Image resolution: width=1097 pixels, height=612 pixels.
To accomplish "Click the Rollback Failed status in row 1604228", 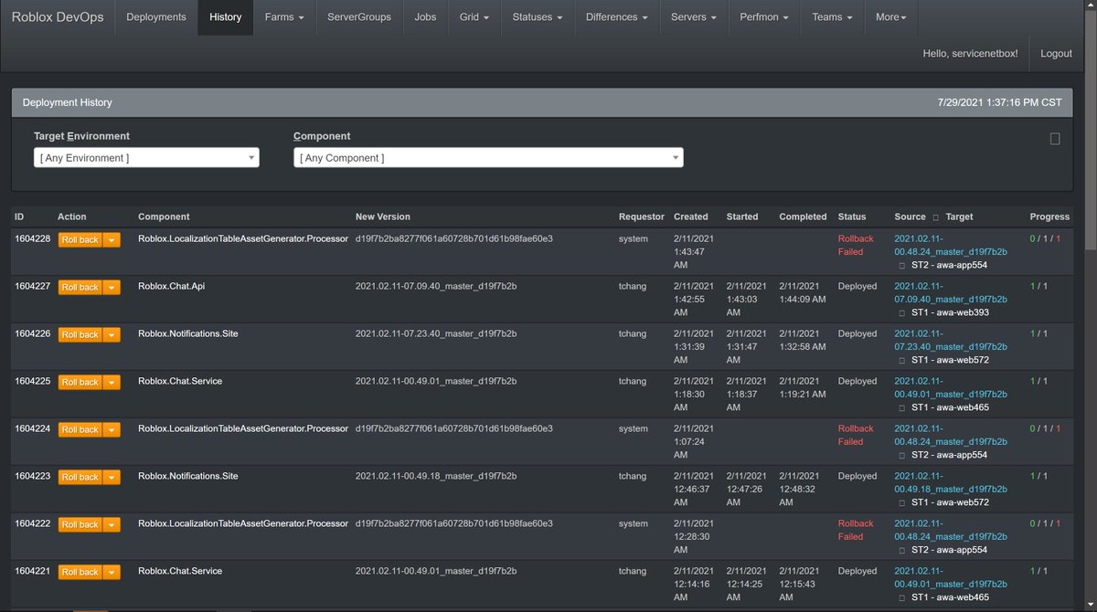I will click(x=856, y=245).
